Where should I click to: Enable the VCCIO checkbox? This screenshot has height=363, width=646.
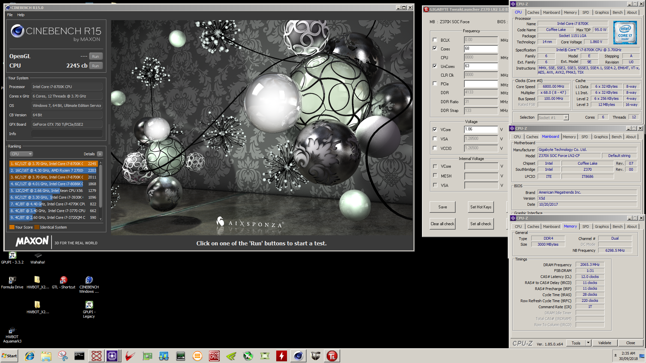pyautogui.click(x=435, y=148)
